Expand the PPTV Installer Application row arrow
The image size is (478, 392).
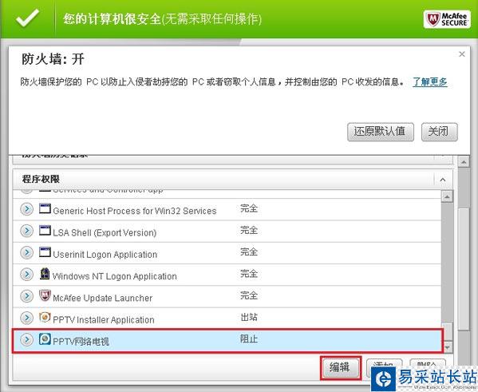pos(27,318)
